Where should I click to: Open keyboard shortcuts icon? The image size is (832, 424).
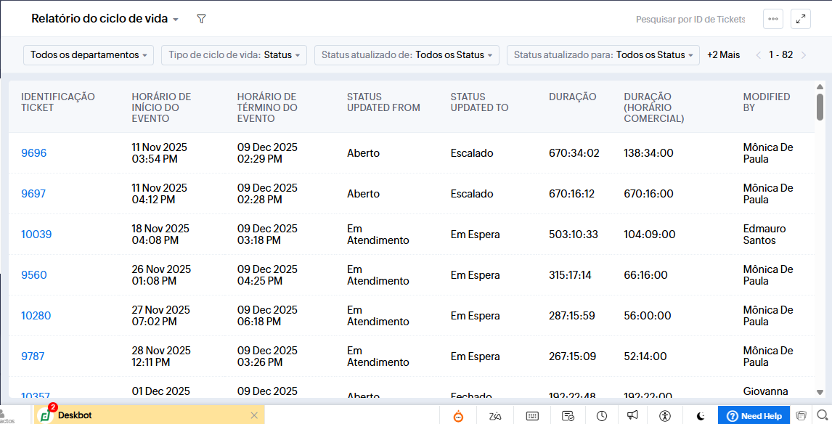[532, 415]
